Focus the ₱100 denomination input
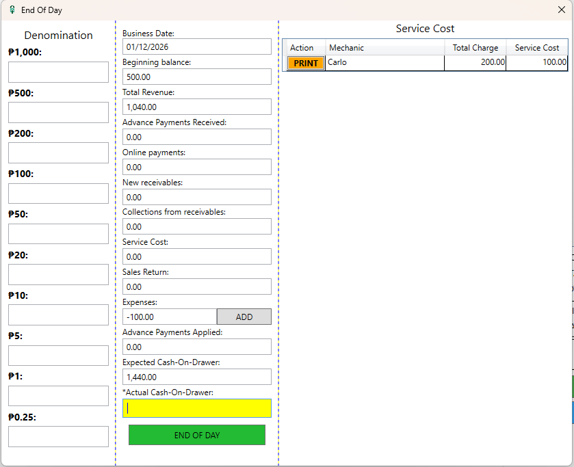The height and width of the screenshot is (467, 574). tap(58, 194)
